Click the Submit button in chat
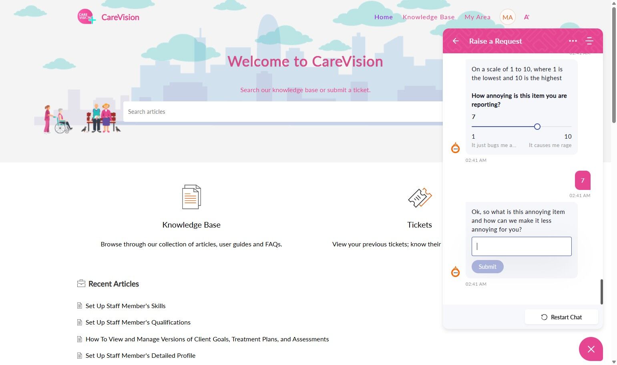617x365 pixels. [x=487, y=267]
